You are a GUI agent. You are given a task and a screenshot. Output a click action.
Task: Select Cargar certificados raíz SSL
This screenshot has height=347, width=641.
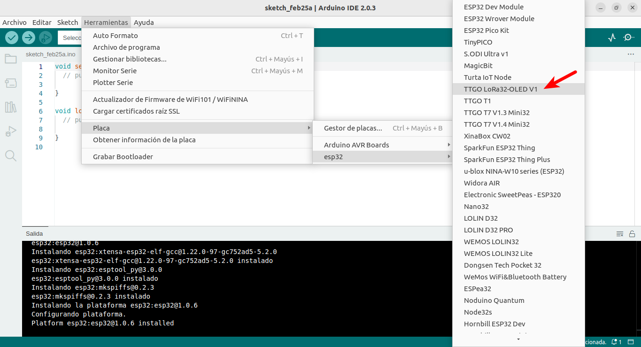[x=197, y=111]
